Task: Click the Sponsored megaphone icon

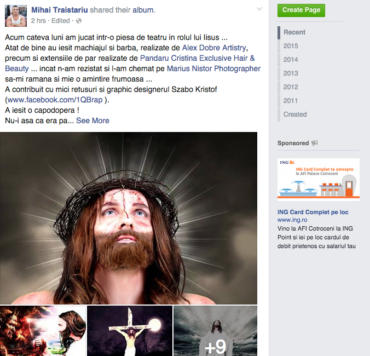Action: click(315, 143)
